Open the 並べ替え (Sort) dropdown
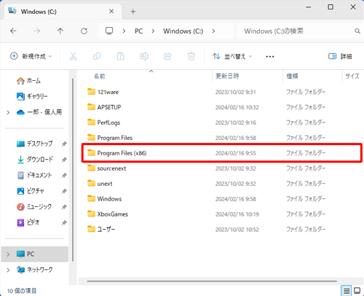Viewport: 364px width, 296px height. 232,56
